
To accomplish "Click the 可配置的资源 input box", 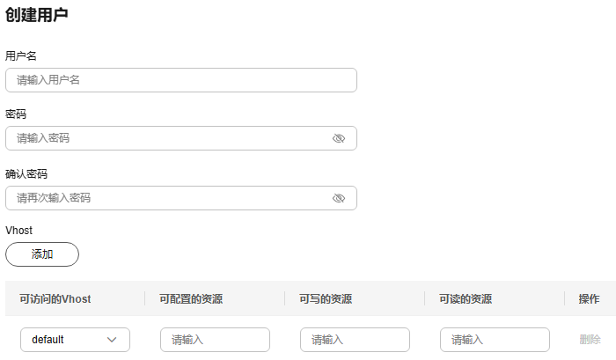I will pyautogui.click(x=215, y=340).
